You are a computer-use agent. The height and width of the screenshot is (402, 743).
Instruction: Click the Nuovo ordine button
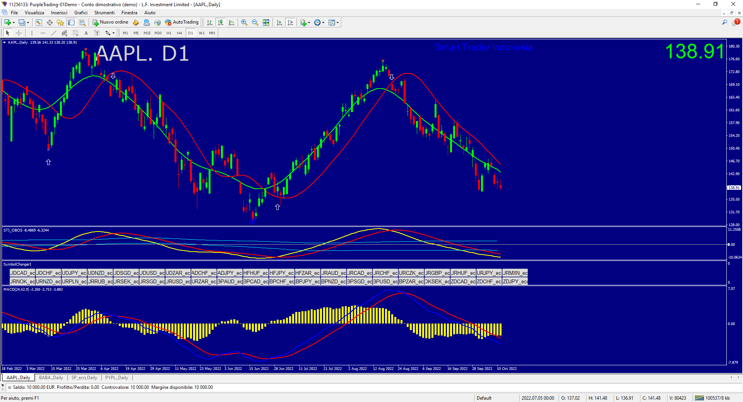110,22
